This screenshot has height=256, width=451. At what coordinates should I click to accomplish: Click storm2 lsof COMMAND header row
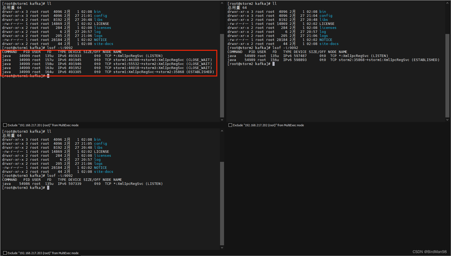(x=287, y=52)
